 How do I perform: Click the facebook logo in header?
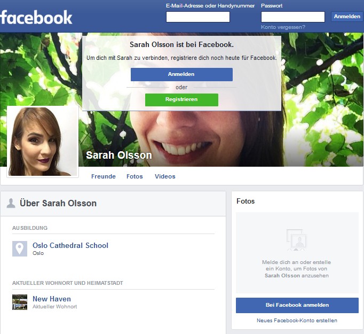point(36,18)
